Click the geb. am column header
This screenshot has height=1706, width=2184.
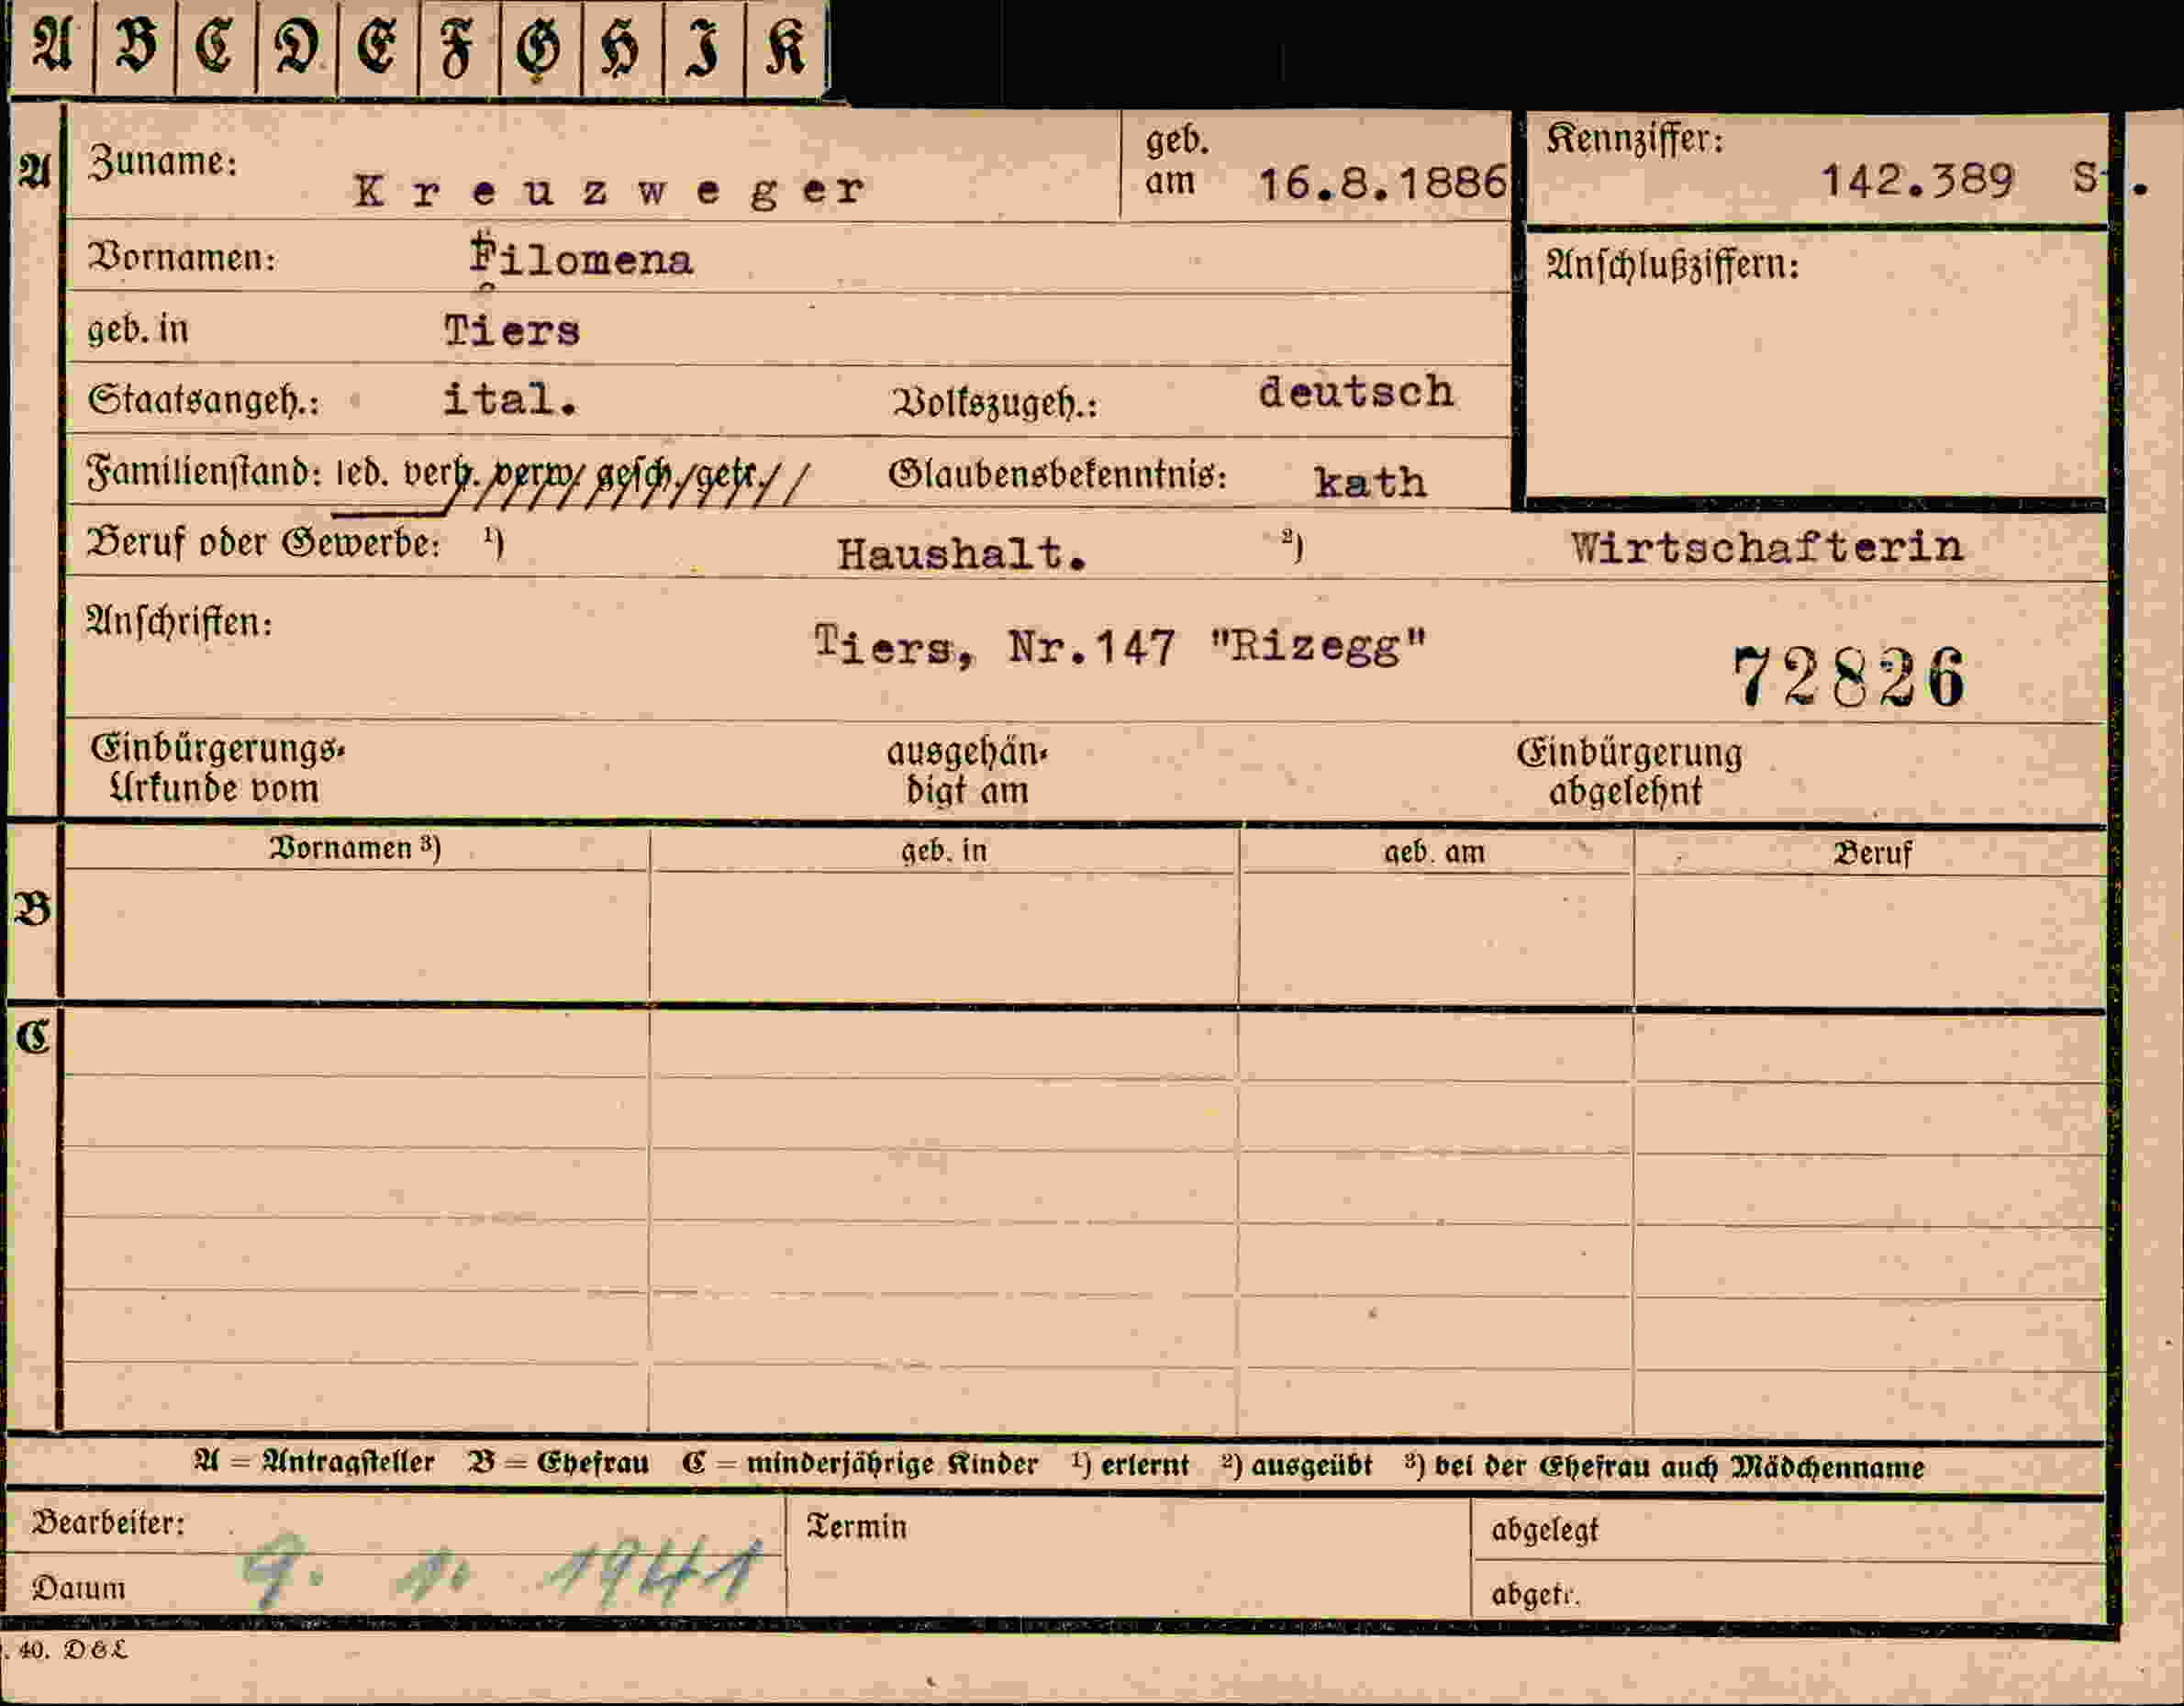[1434, 853]
